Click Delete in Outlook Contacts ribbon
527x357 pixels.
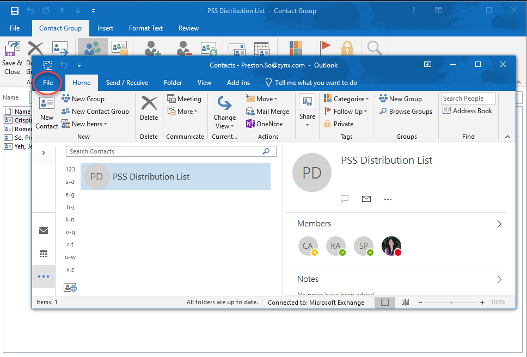tap(149, 108)
